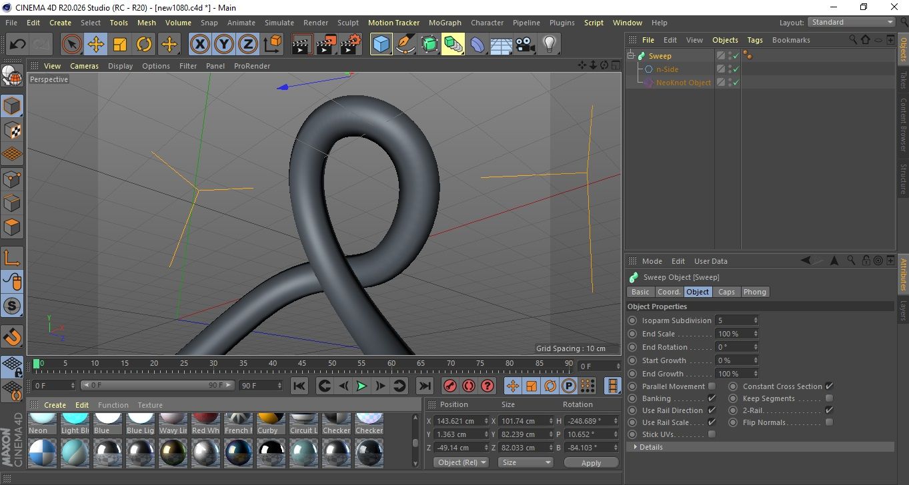The image size is (909, 485).
Task: Open the Bend deformer palette
Action: point(478,45)
